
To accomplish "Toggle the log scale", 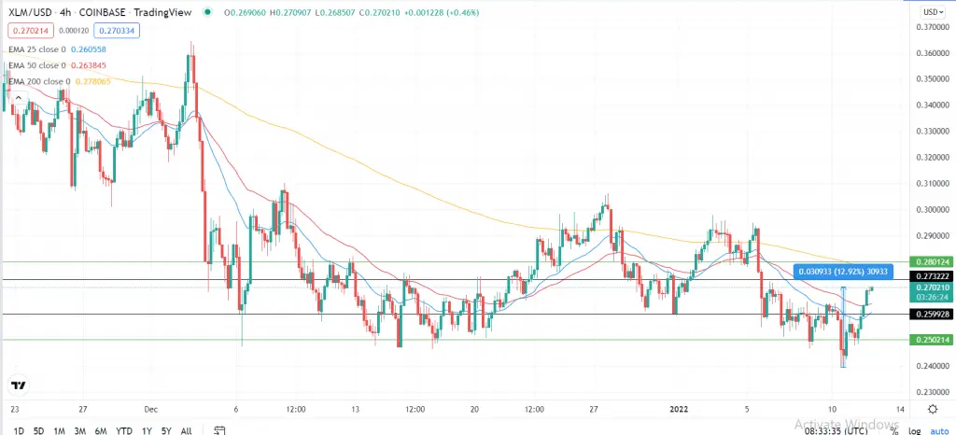I will 915,430.
